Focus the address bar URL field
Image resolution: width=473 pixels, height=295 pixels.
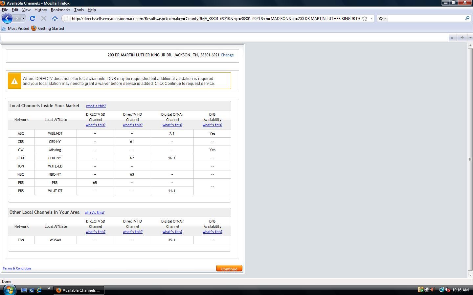click(215, 19)
